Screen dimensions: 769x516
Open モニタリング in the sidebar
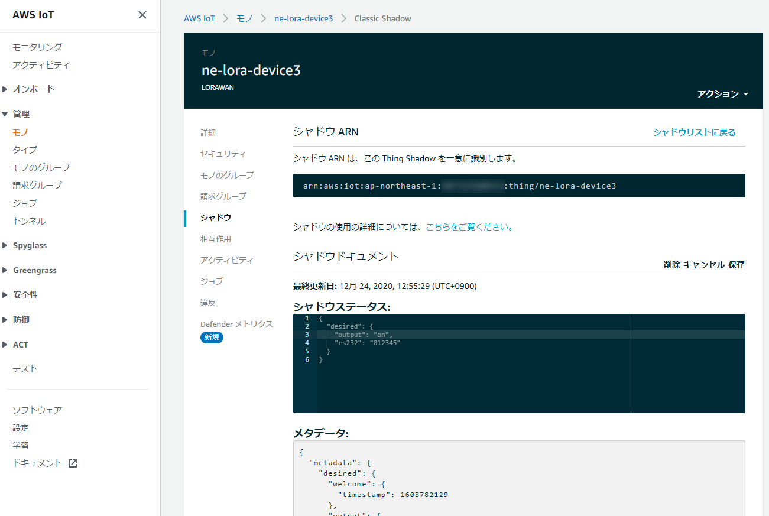[x=37, y=47]
